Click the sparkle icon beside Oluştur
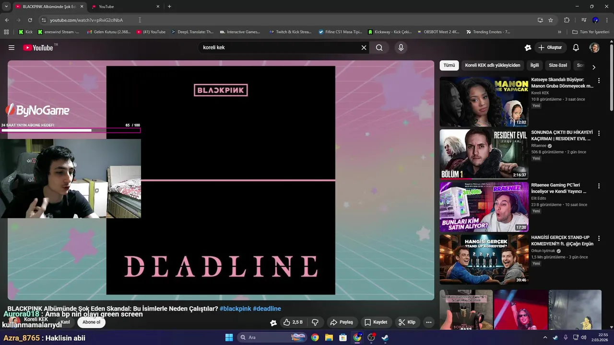Screen dimensions: 614x345 (528, 47)
